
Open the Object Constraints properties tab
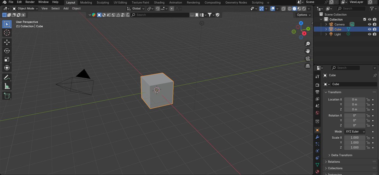pyautogui.click(x=317, y=158)
